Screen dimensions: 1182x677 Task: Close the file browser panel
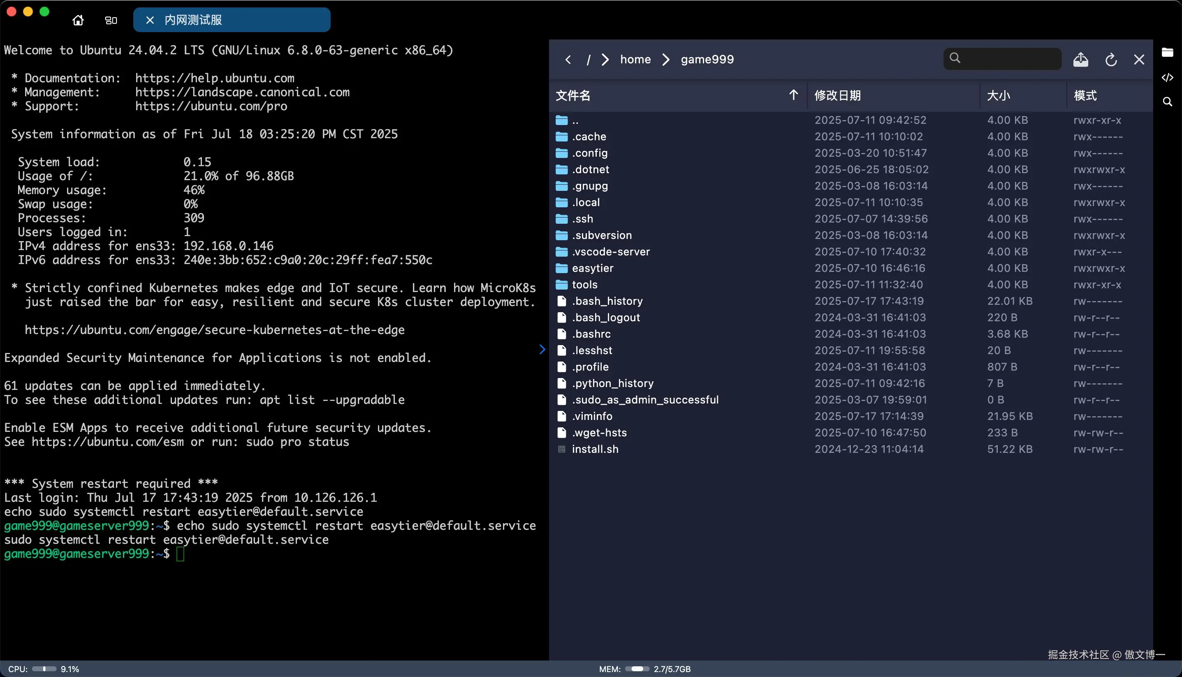click(1139, 60)
